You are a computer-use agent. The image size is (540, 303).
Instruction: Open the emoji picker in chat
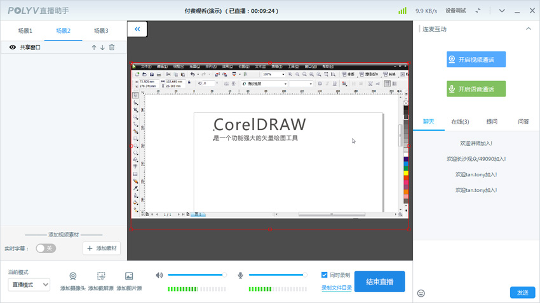(421, 293)
